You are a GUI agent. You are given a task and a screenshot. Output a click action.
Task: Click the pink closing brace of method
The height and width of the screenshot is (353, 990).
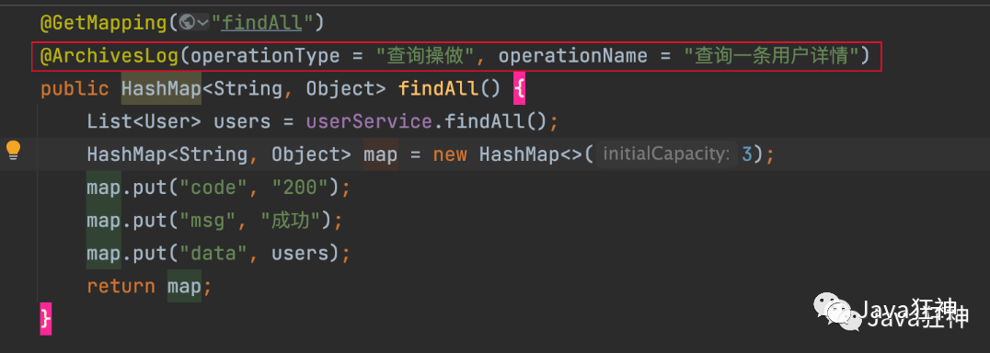tap(45, 318)
